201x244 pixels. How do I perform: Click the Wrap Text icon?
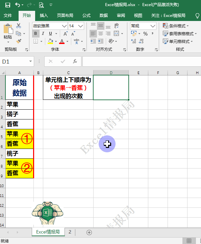[x=116, y=26]
